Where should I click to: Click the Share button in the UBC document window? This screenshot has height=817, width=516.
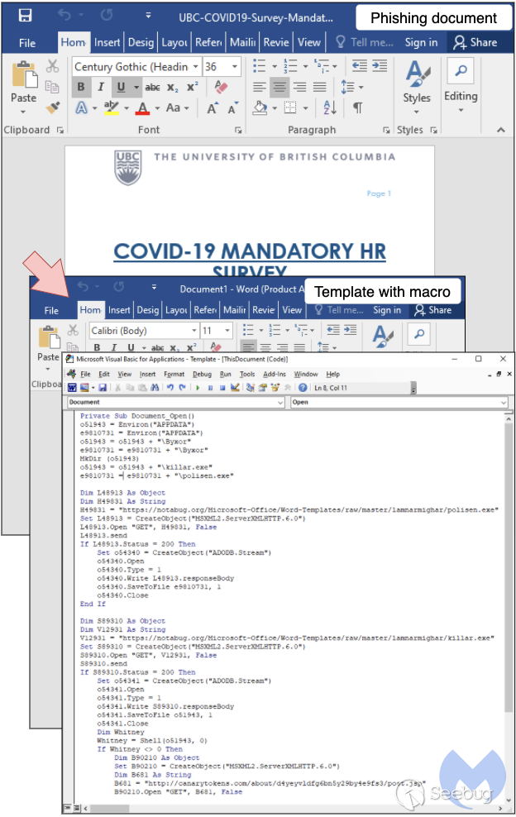[475, 42]
